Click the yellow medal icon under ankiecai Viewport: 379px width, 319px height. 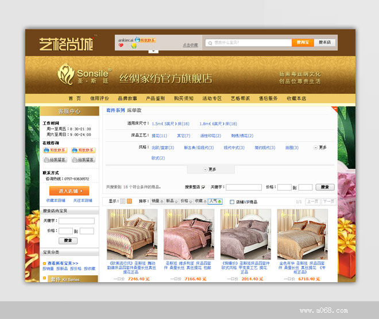click(x=134, y=46)
